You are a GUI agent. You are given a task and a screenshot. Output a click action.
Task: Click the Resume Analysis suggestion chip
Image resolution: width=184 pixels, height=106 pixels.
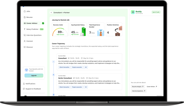138,87
